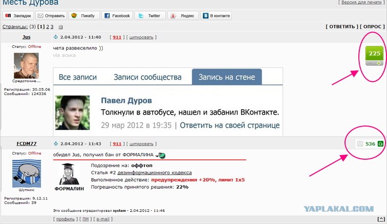Open the anchor permalink of Jus's post
387x224 pixels.
click(56, 37)
